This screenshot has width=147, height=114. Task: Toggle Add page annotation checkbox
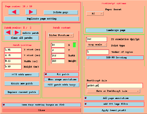click(x=114, y=98)
